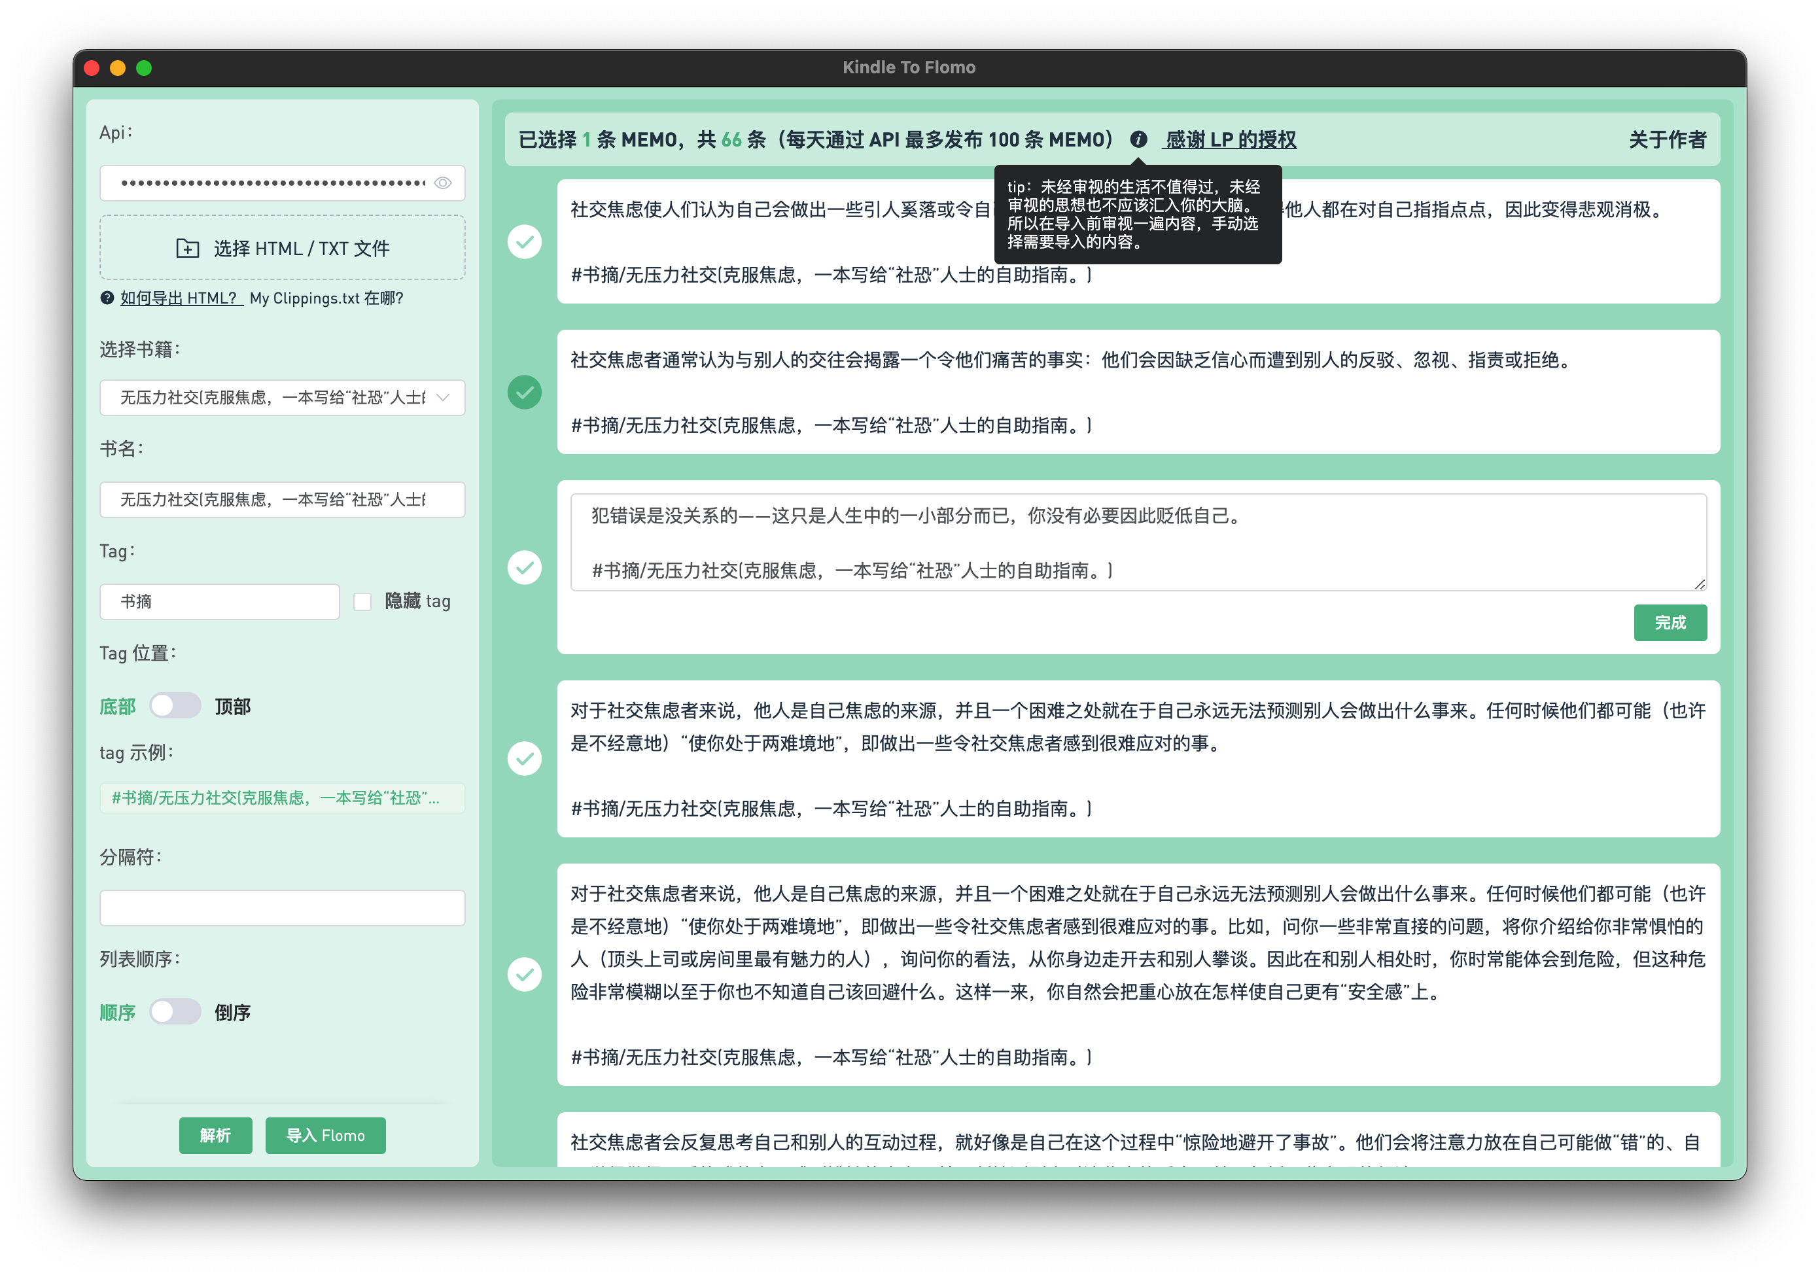Click the tag 示例 green preview text
1820x1277 pixels.
[282, 798]
